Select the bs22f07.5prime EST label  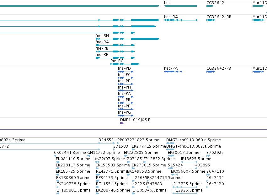tap(110, 159)
